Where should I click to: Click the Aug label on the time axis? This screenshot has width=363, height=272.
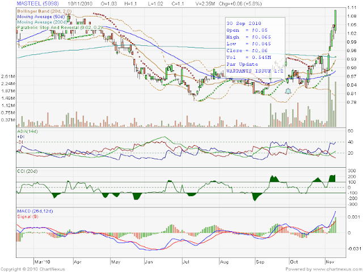[225, 262]
